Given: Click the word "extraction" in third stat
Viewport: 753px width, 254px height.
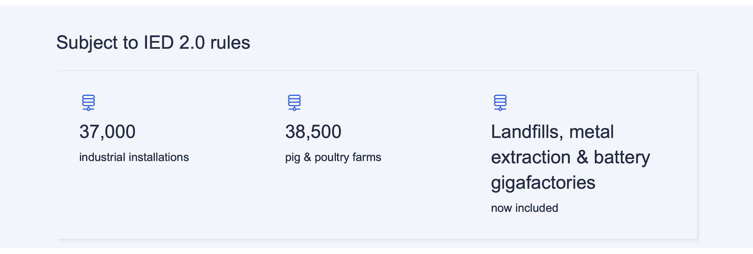Looking at the screenshot, I should tap(531, 157).
